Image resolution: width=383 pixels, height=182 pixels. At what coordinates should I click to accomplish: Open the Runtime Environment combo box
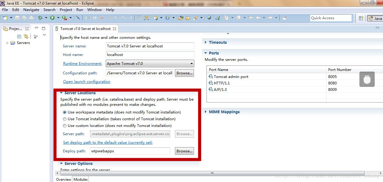[x=150, y=64]
